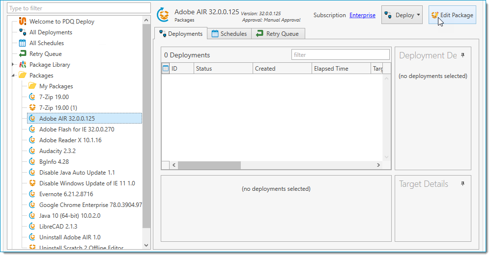
Task: Click the Adobe AIR package header icon
Action: pos(163,15)
